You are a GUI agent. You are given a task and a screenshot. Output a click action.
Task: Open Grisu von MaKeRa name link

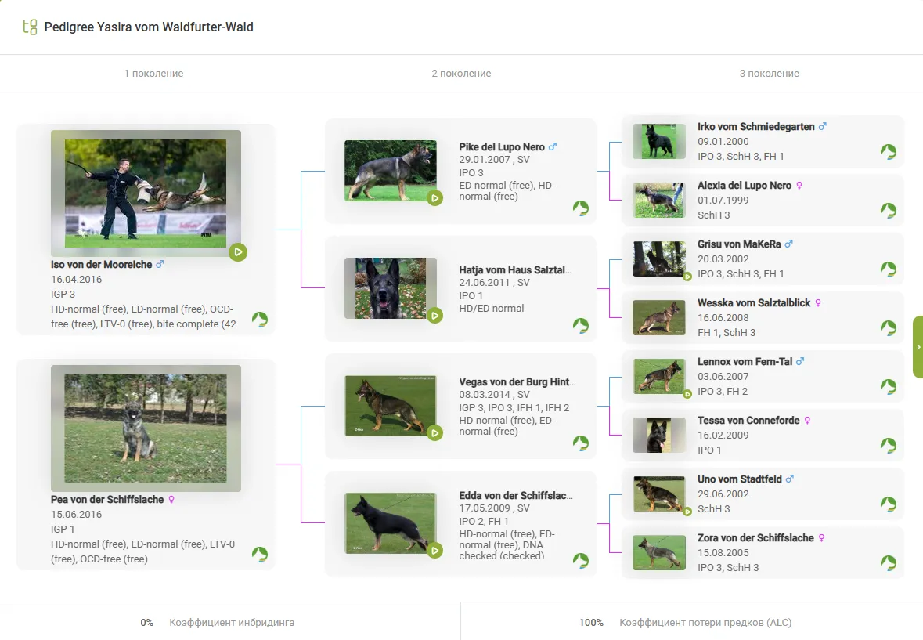pos(739,244)
